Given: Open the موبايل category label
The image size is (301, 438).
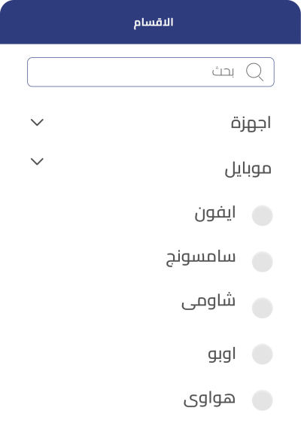Looking at the screenshot, I should [x=248, y=169].
